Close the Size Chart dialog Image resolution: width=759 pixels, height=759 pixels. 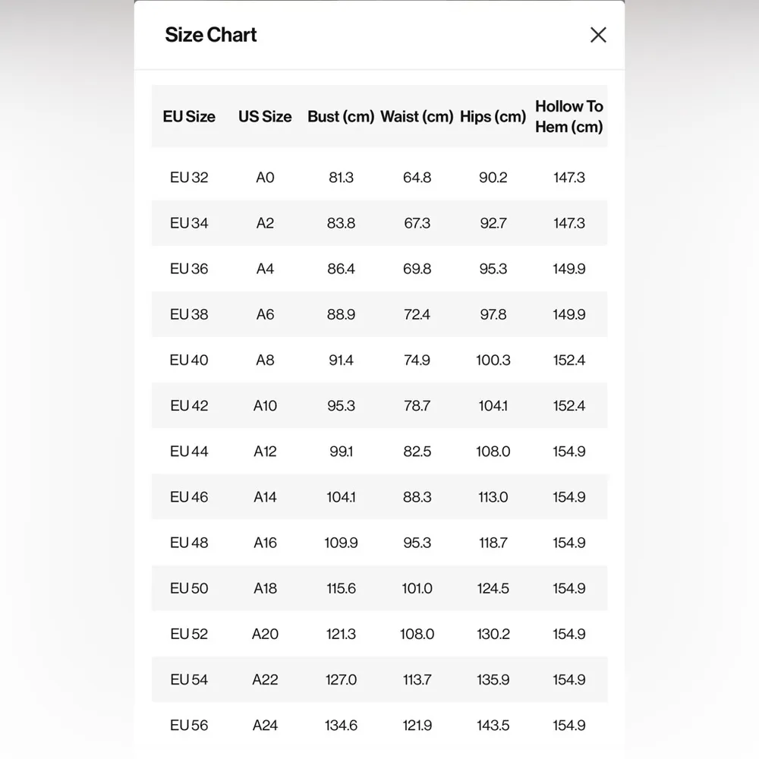(x=598, y=35)
